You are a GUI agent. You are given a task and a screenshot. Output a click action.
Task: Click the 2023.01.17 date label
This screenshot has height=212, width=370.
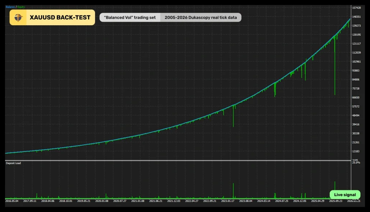[228, 201]
